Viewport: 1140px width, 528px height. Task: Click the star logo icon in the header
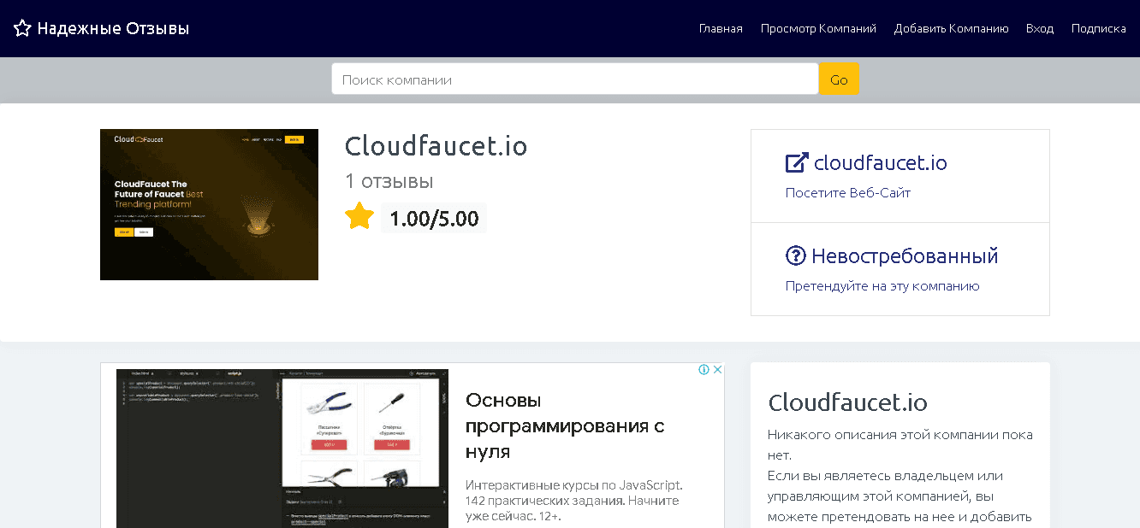coord(22,29)
